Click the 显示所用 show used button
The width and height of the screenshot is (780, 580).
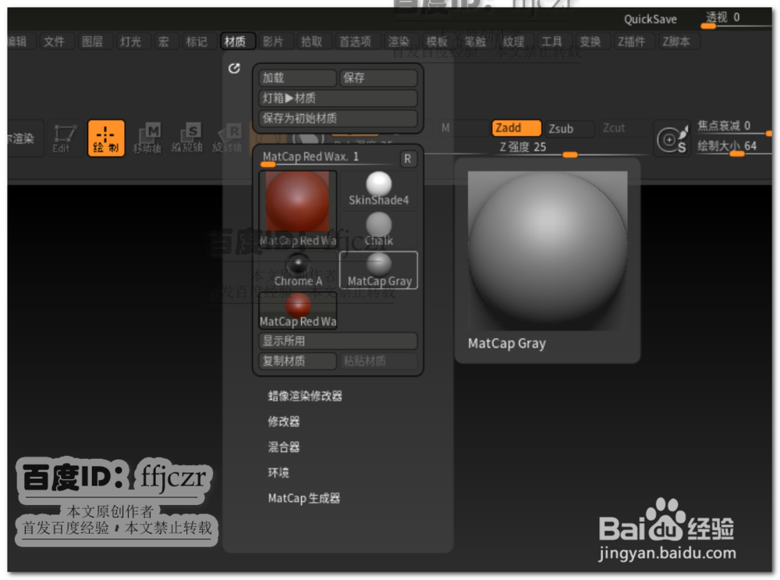coord(338,341)
